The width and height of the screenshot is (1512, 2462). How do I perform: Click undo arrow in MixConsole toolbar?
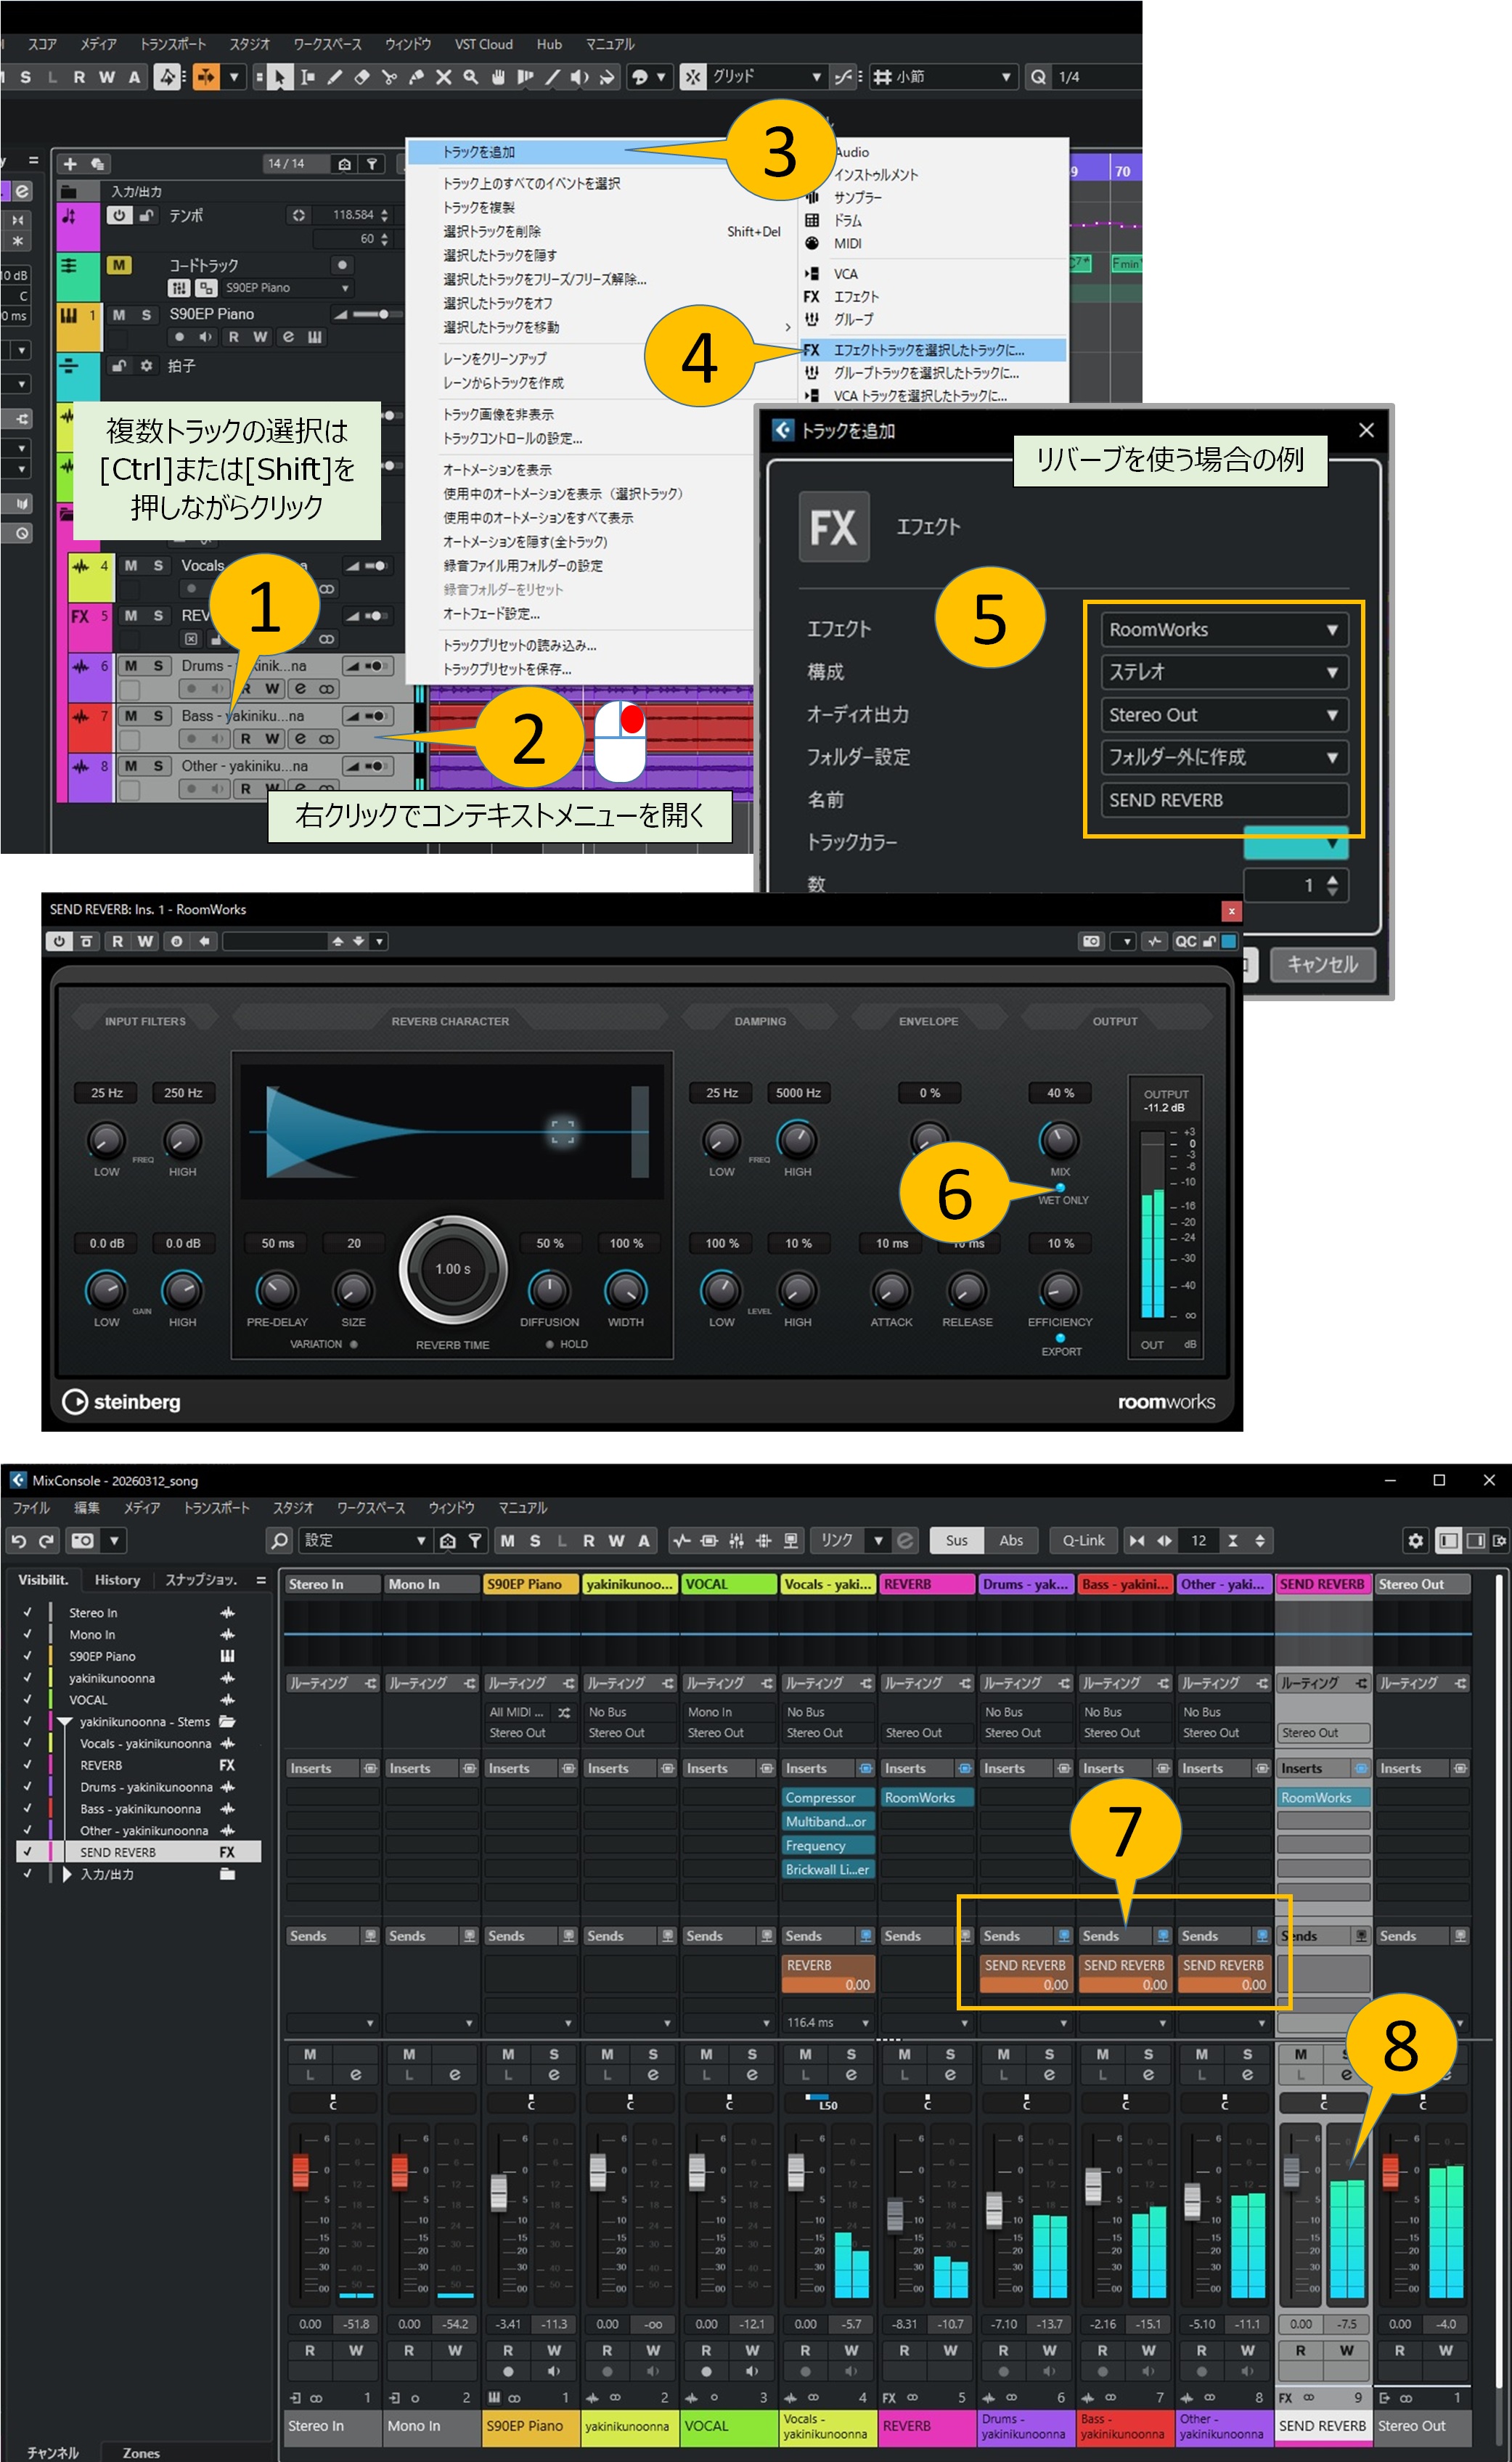[x=18, y=1541]
